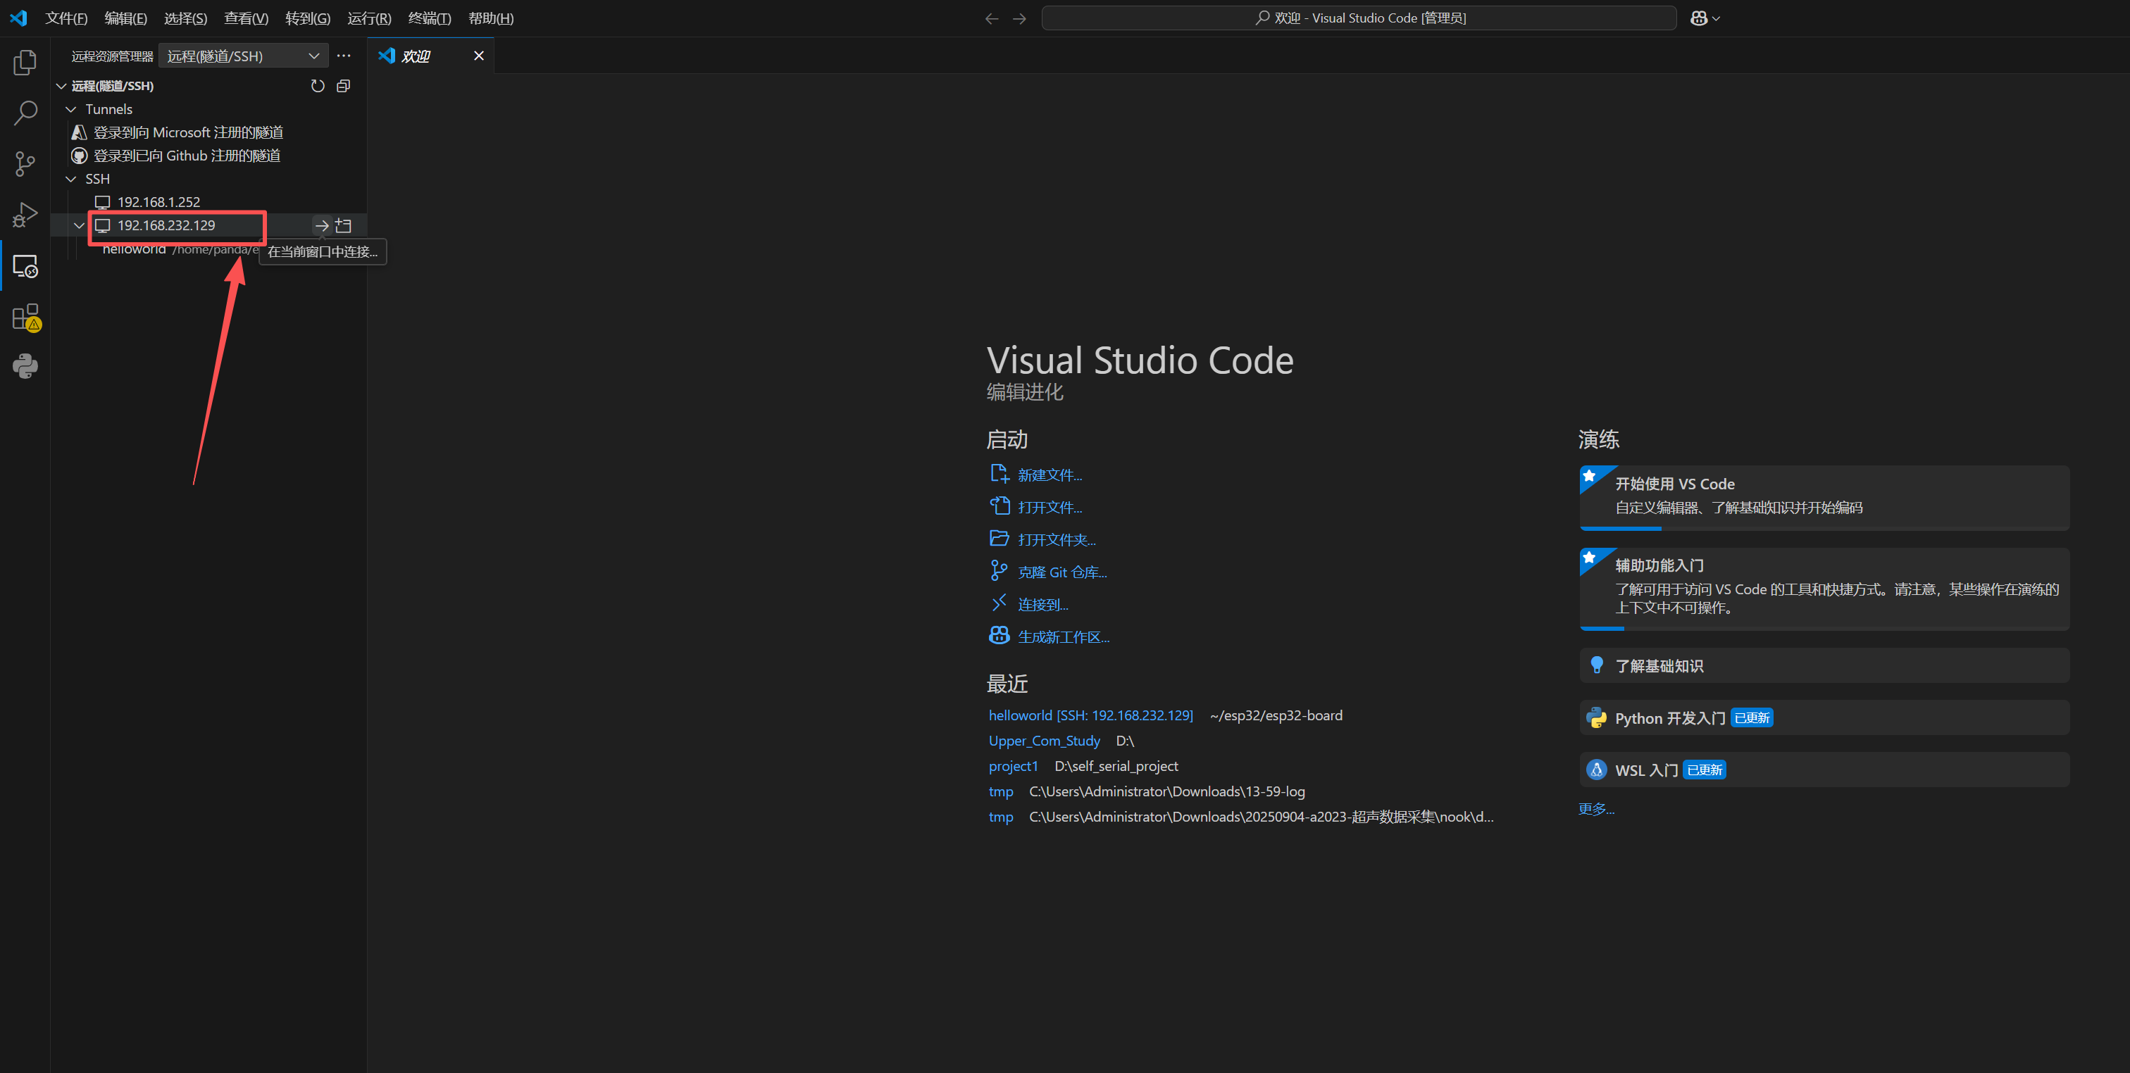Open the Python sidebar icon
The width and height of the screenshot is (2130, 1073).
point(25,366)
